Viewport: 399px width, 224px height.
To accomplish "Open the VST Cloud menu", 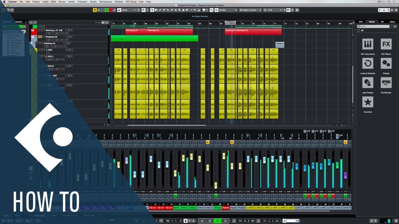I will 131,2.
